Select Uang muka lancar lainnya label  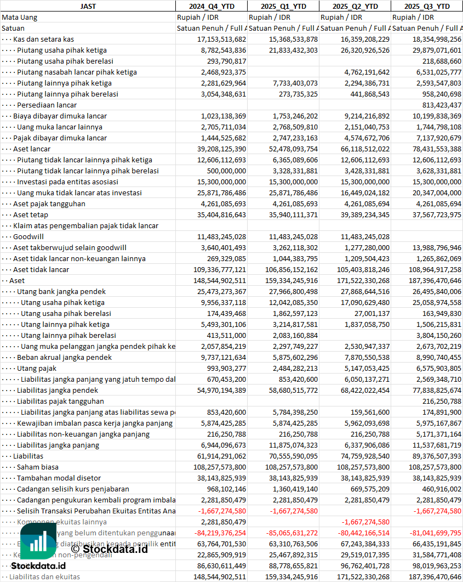click(x=60, y=127)
